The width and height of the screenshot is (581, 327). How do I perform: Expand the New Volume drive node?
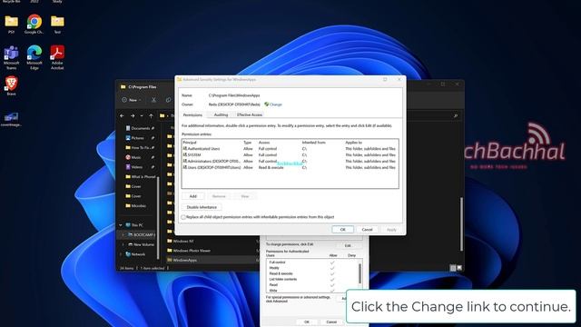tap(123, 244)
